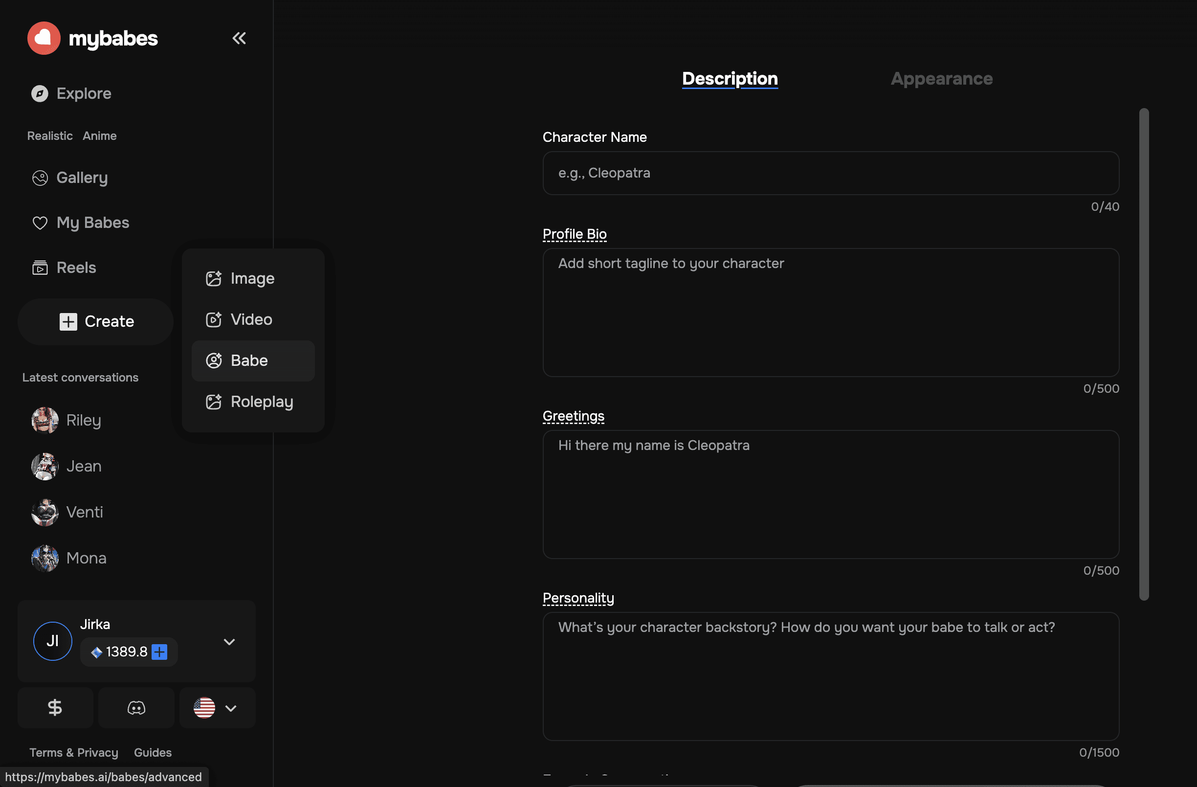Collapse the sidebar with double-chevron icon

[239, 38]
